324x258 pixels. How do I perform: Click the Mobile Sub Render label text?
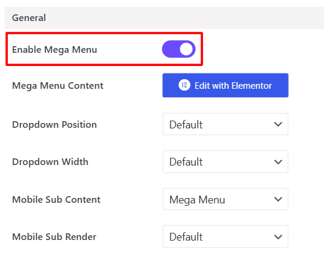click(54, 236)
